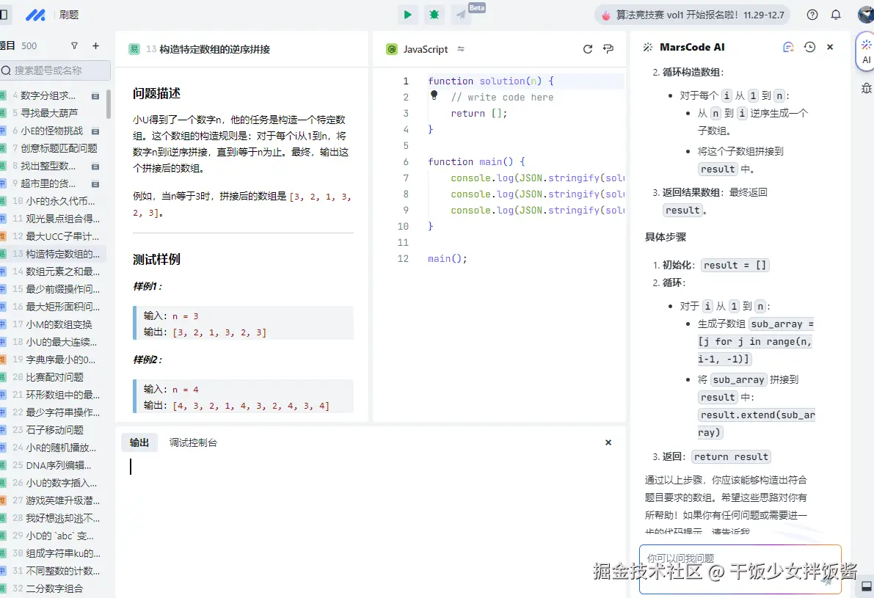
Task: Open the problem list filter icon
Action: click(x=74, y=45)
